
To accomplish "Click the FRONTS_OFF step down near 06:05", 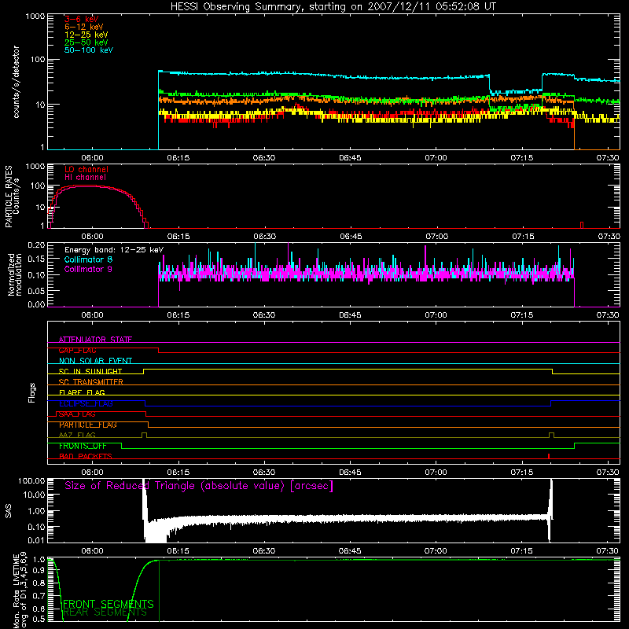I will pos(122,446).
